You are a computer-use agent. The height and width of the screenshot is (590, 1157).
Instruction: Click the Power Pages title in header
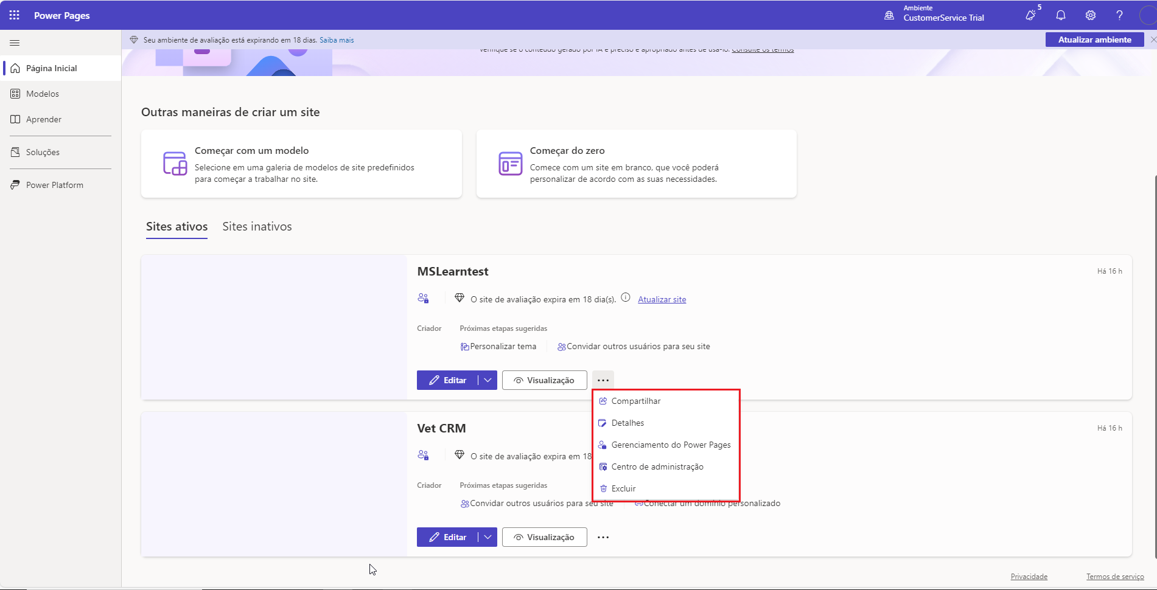pyautogui.click(x=62, y=15)
